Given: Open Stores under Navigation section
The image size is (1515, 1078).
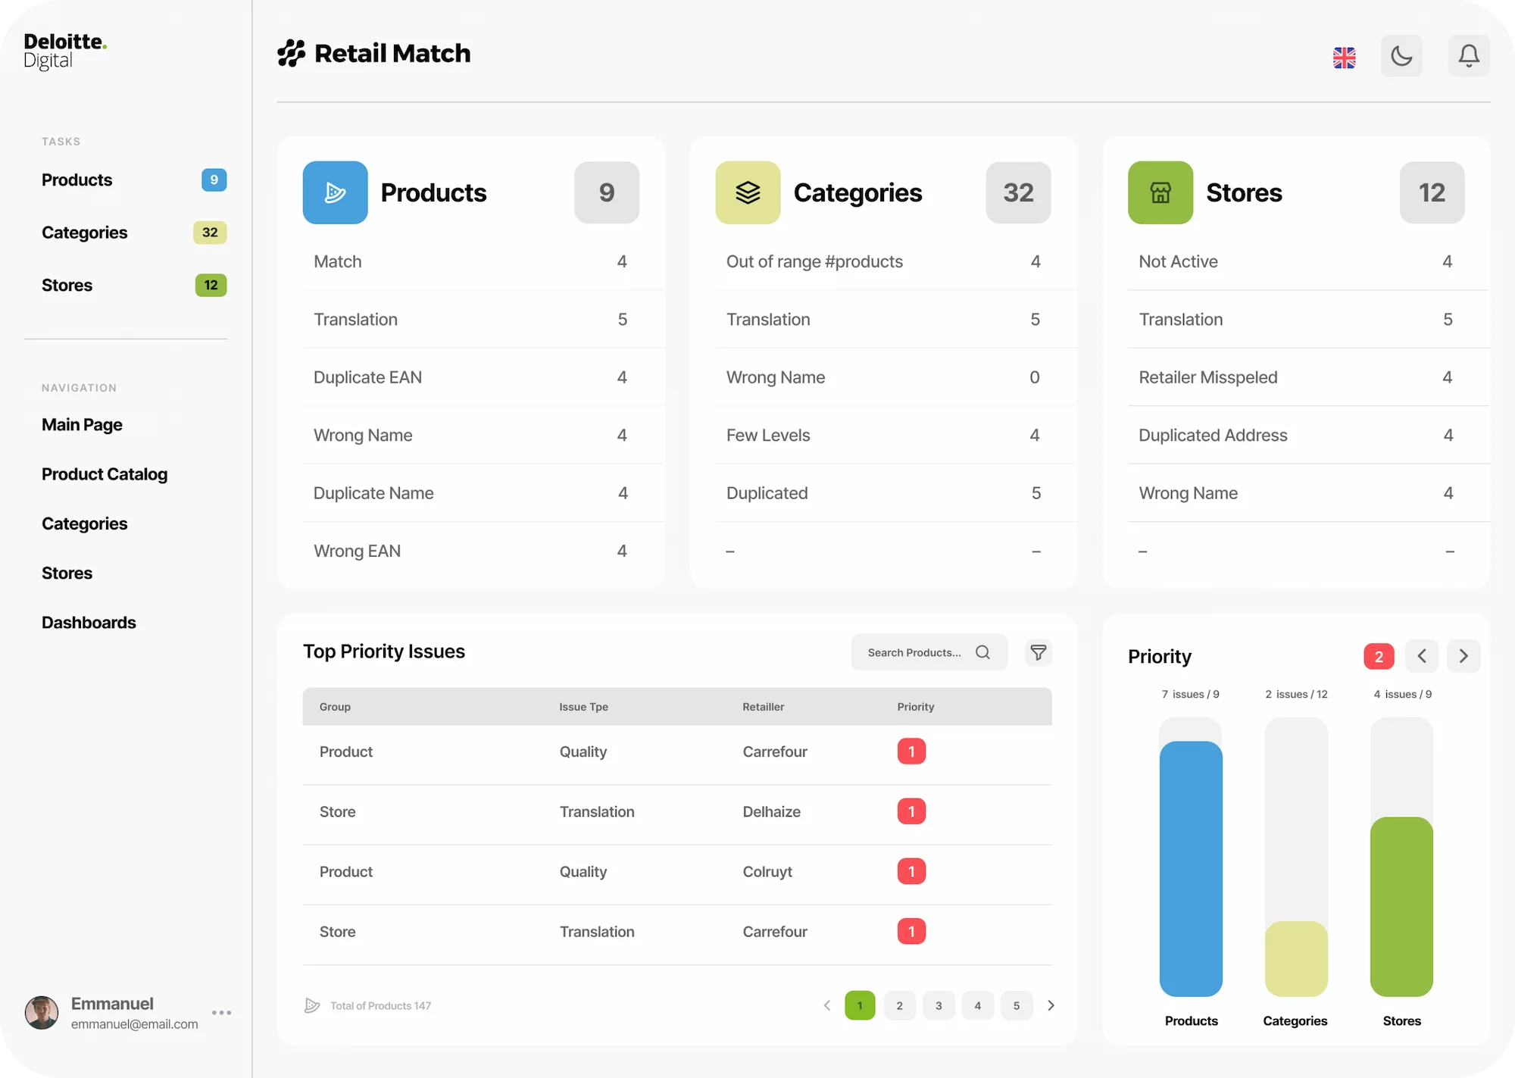Looking at the screenshot, I should coord(67,573).
